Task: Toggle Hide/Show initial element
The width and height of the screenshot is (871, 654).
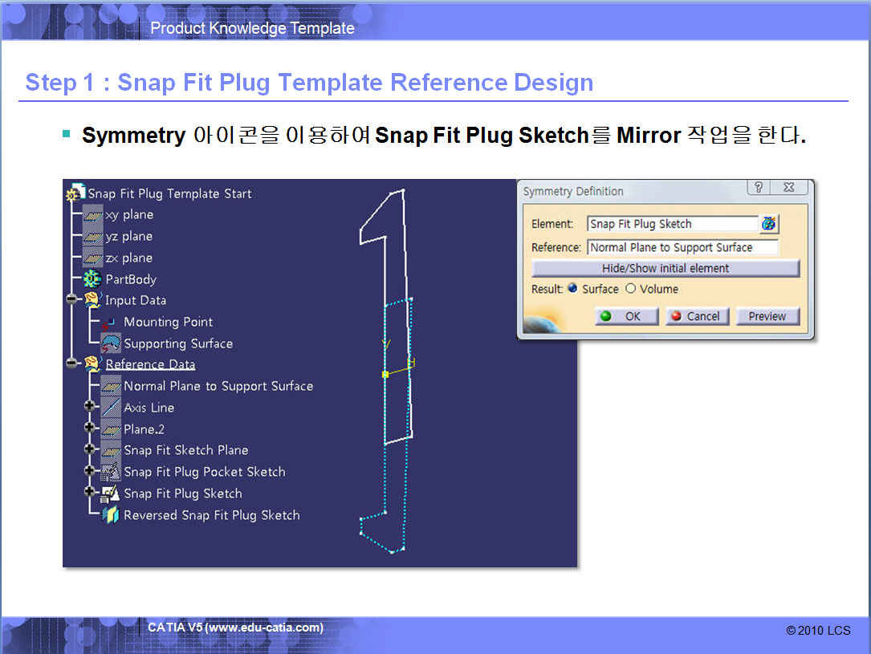Action: point(665,268)
